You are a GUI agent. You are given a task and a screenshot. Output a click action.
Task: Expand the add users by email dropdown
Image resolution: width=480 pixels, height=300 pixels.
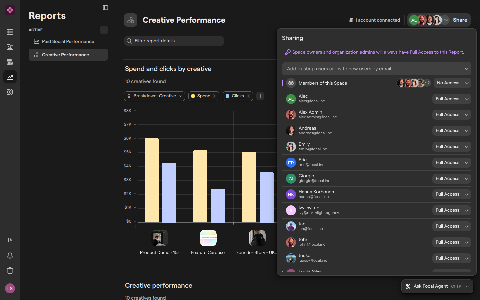467,69
